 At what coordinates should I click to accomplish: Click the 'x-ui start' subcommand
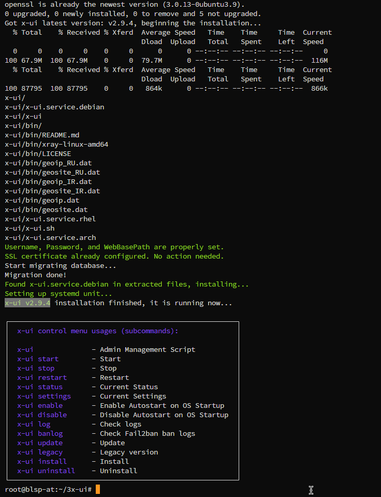coord(38,359)
